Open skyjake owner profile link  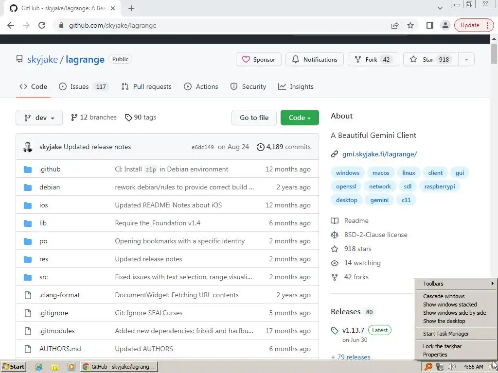[43, 60]
